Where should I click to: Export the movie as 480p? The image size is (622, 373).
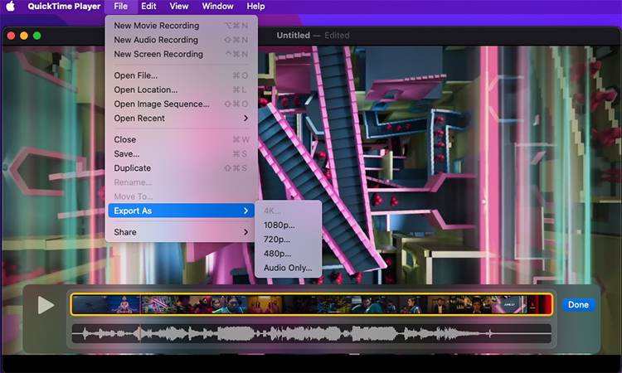tap(288, 254)
